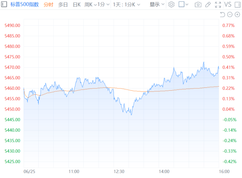Reset chart with the undo arrow icon
Image resolution: width=242 pixels, height=178 pixels.
tap(223, 14)
